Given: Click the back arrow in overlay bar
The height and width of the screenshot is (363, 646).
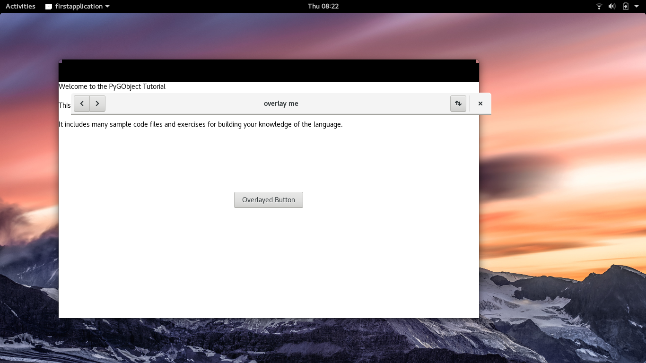Looking at the screenshot, I should 82,104.
